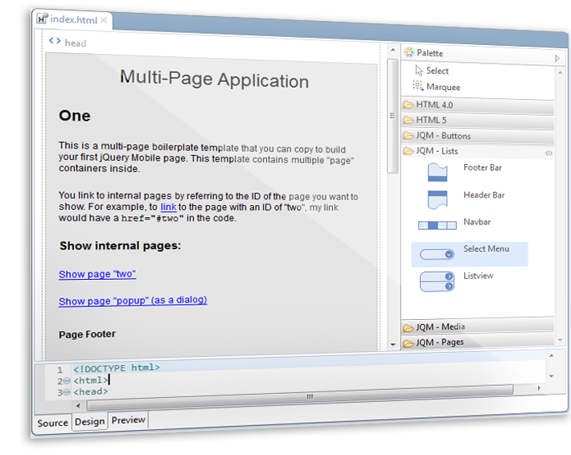The image size is (571, 455).
Task: Open the Show page "popup" dialog link
Action: coord(133,301)
